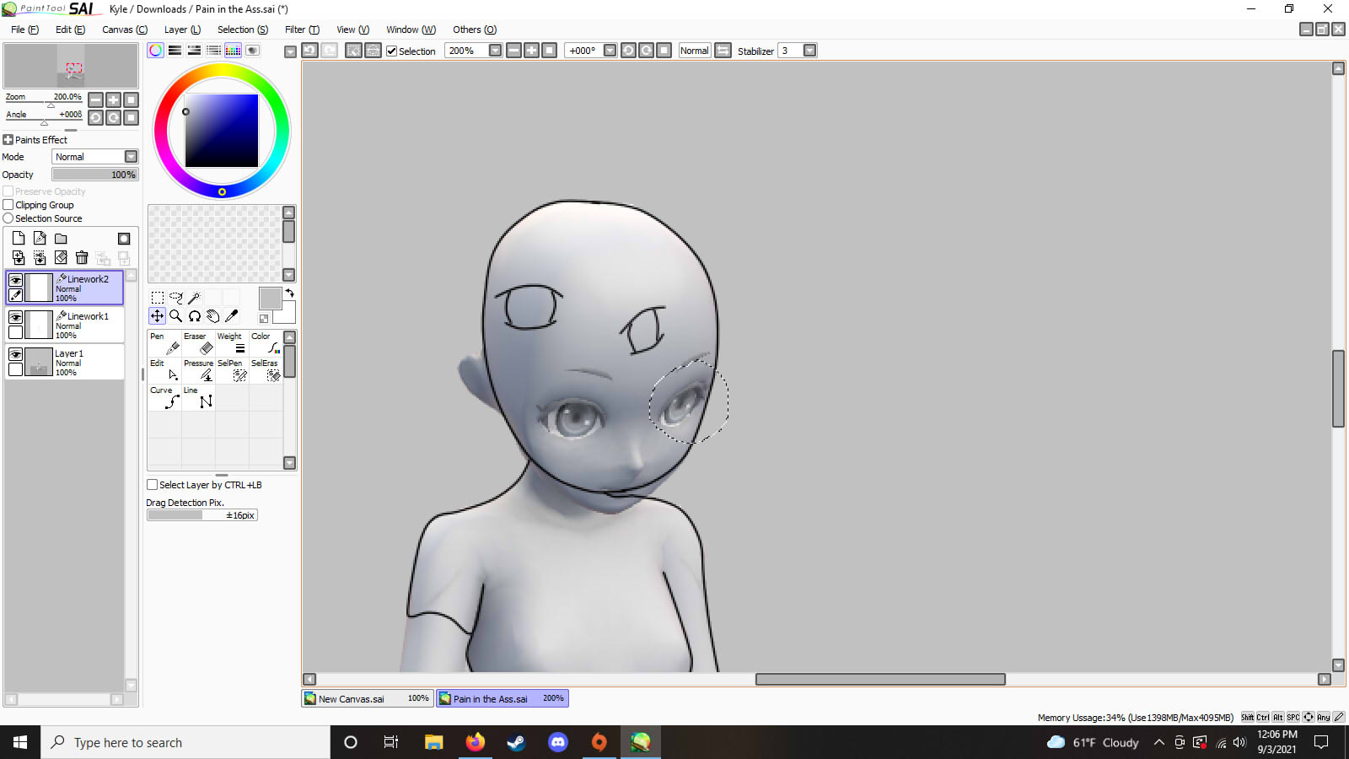Select the Curve linework tool

[164, 397]
